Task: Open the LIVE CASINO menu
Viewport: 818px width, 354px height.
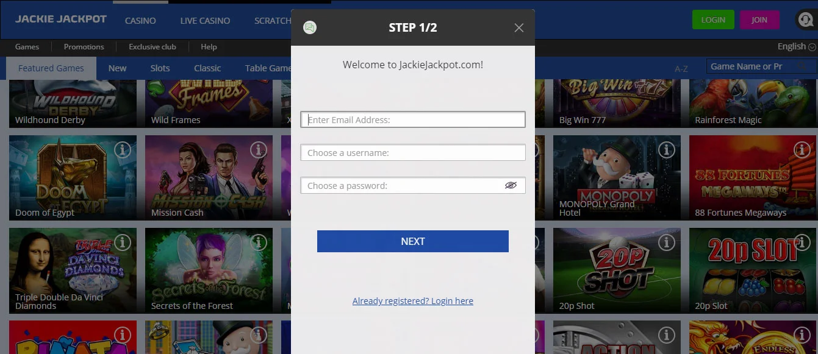Action: 204,20
